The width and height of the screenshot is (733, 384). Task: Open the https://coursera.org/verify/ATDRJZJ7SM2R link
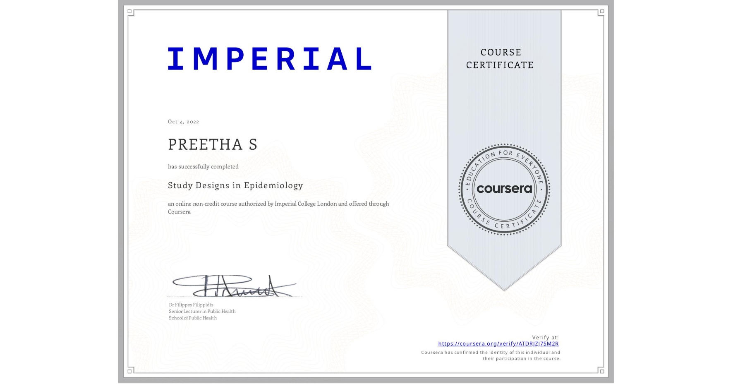(x=499, y=343)
